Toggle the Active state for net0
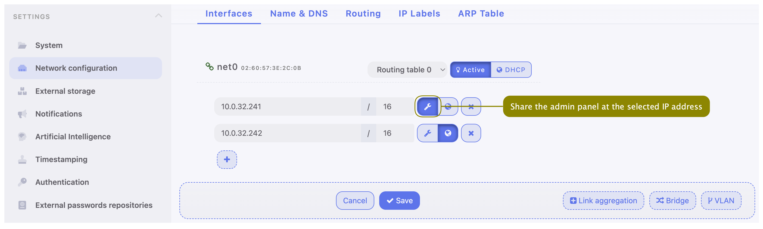The width and height of the screenshot is (763, 229). pyautogui.click(x=470, y=70)
